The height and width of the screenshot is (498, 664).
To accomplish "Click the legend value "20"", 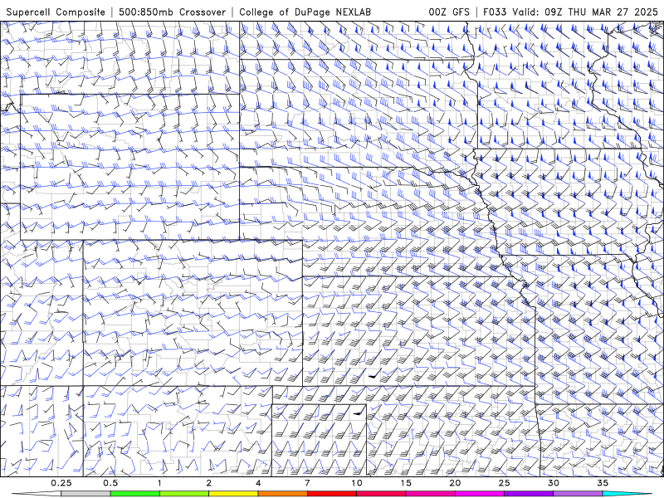I will coord(455,483).
